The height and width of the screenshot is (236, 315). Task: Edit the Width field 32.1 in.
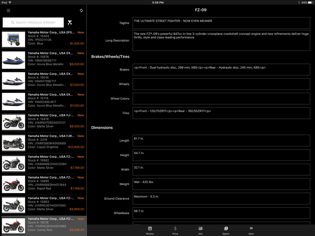221,169
